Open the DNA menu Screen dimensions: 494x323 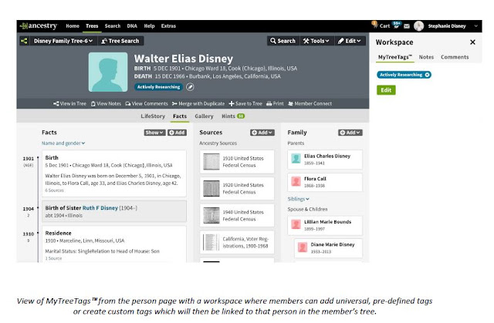pyautogui.click(x=132, y=25)
